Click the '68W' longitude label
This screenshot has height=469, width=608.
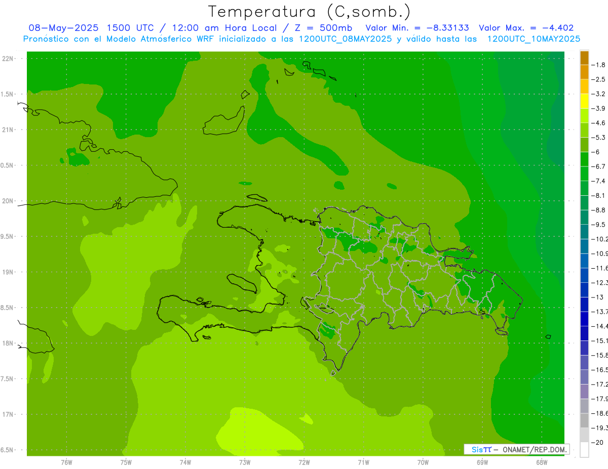542,461
